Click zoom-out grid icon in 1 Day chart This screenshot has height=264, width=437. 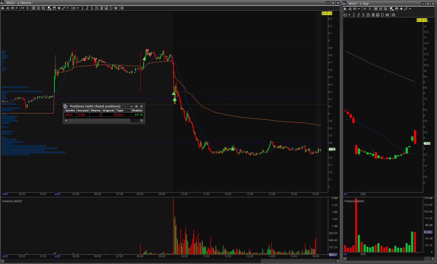381,9
